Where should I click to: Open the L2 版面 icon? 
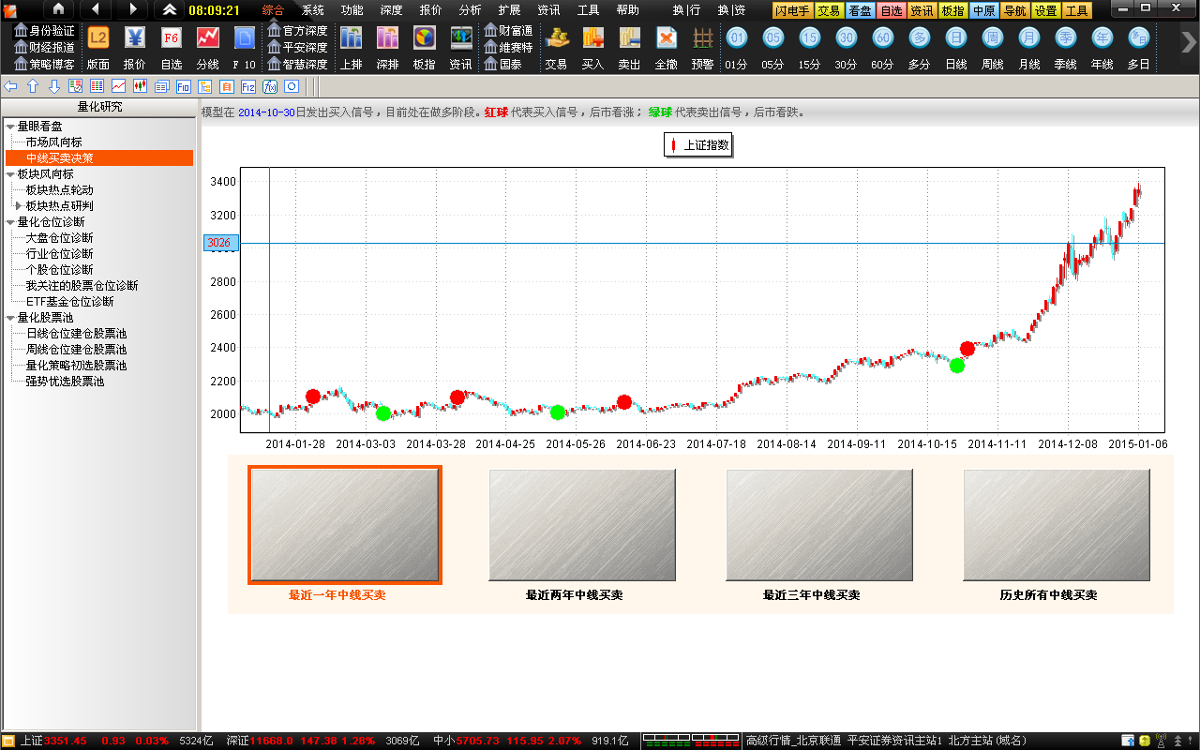pyautogui.click(x=97, y=37)
